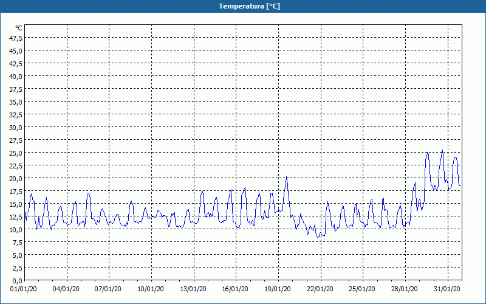Viewport: 486px width, 304px height.
Task: Select the 10/01/20 date label
Action: [151, 289]
